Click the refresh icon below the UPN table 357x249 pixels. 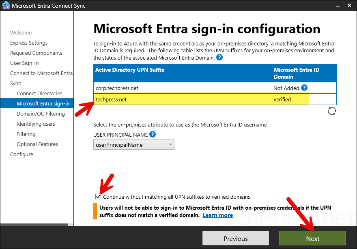(x=331, y=111)
